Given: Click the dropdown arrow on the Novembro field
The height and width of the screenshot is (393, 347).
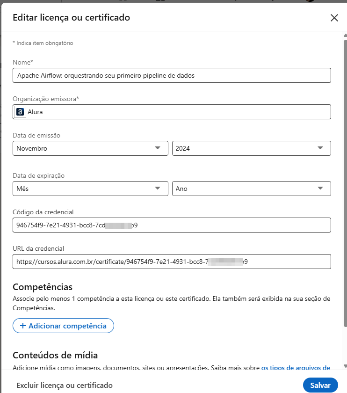Looking at the screenshot, I should (159, 148).
